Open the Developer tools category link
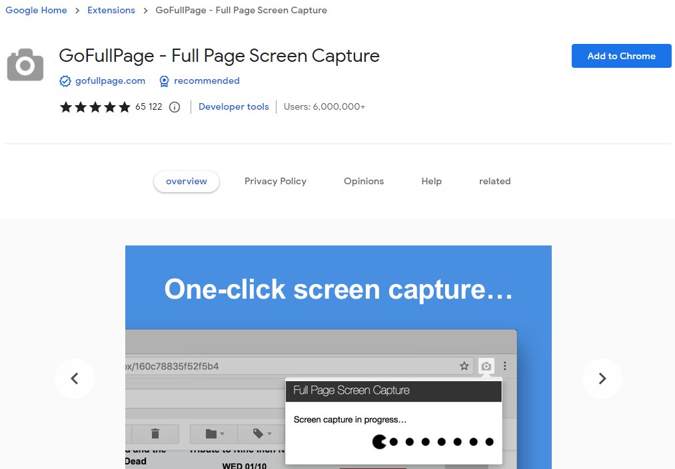Image resolution: width=675 pixels, height=469 pixels. click(234, 106)
